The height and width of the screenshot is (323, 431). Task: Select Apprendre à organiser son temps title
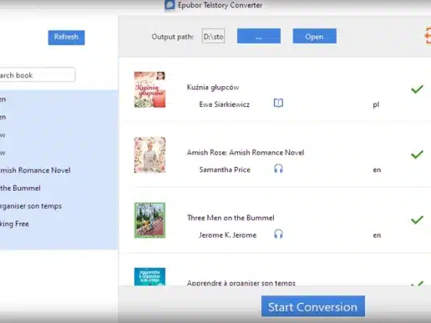241,283
